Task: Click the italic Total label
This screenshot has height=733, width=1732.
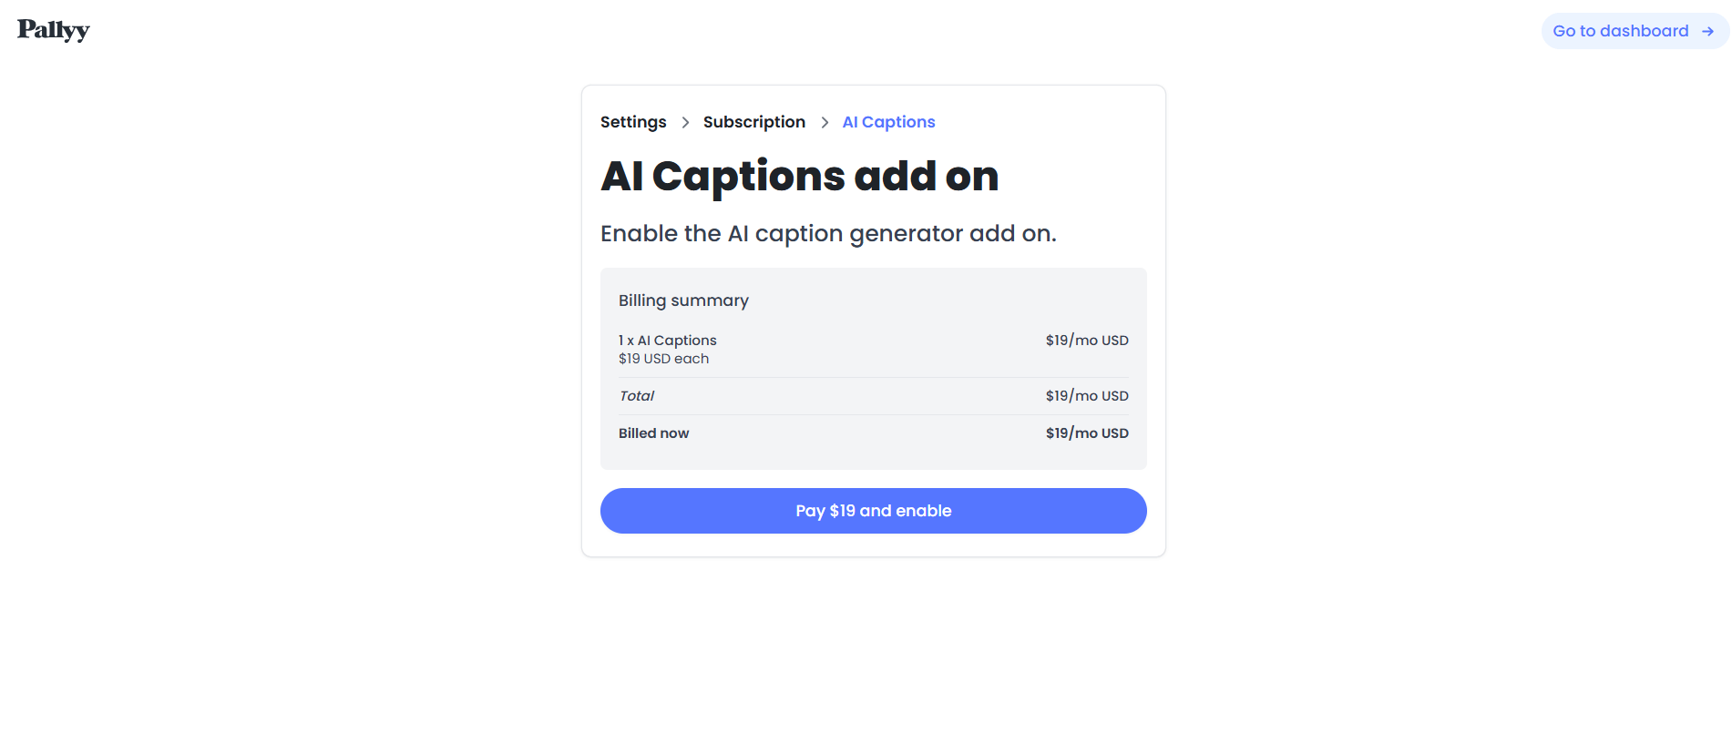Action: coord(636,396)
